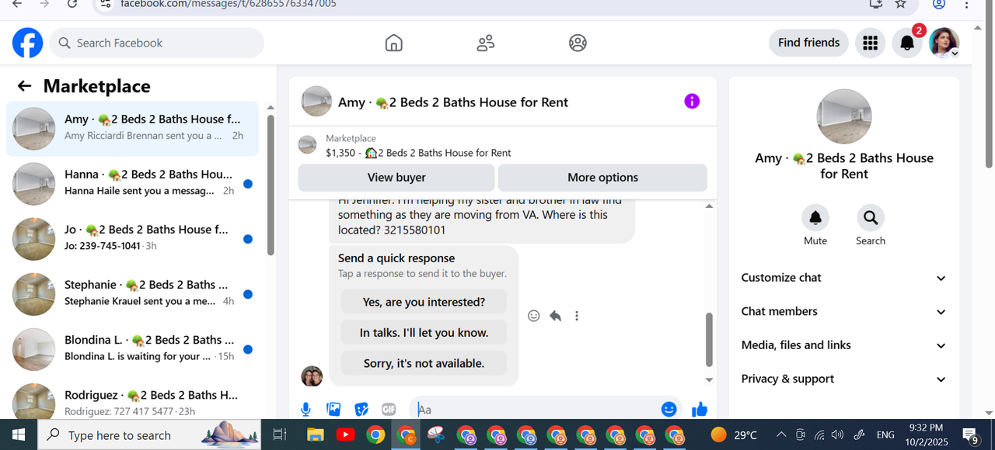
Task: Open the emoji picker in message box
Action: pyautogui.click(x=669, y=410)
